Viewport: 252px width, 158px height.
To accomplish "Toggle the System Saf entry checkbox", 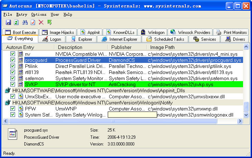I will coord(13,115).
